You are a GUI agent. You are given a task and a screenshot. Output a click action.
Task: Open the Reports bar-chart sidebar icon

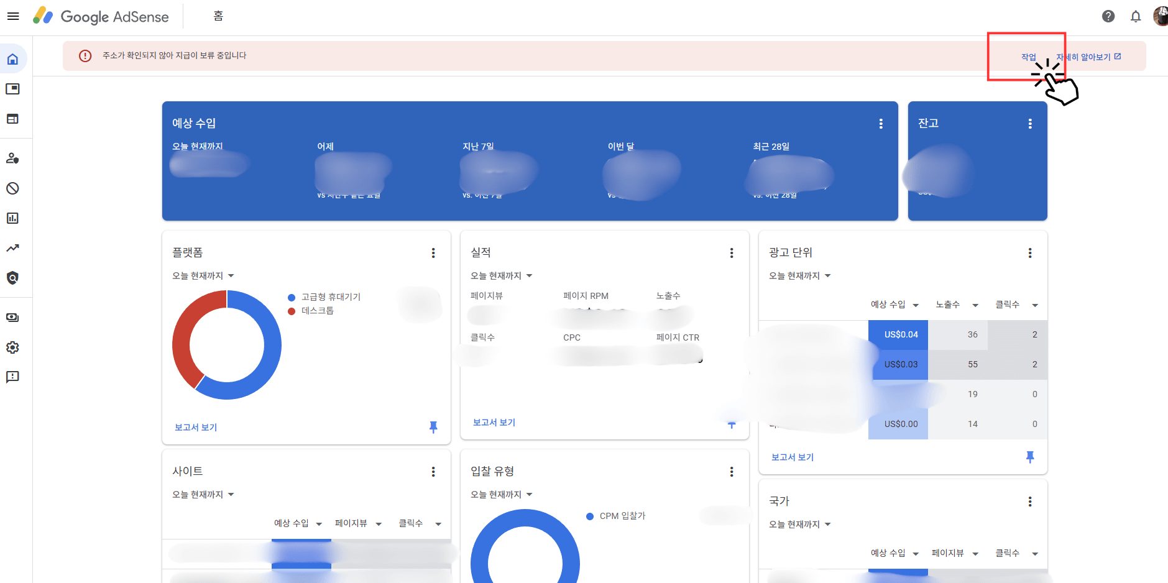[x=13, y=218]
